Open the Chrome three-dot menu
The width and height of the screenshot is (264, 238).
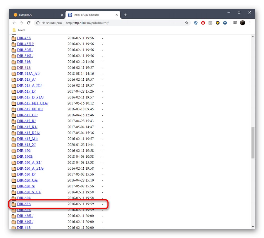(x=250, y=23)
